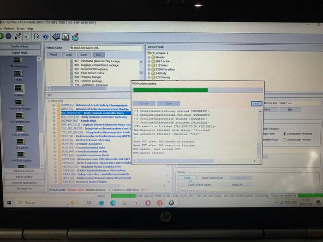Open Microsoft Edge from the taskbar
Image resolution: width=323 pixels, height=242 pixels.
(113, 203)
